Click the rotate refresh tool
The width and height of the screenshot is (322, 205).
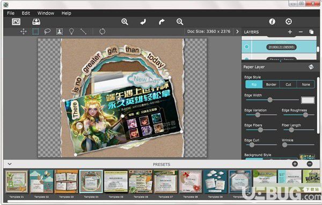[x=102, y=32]
